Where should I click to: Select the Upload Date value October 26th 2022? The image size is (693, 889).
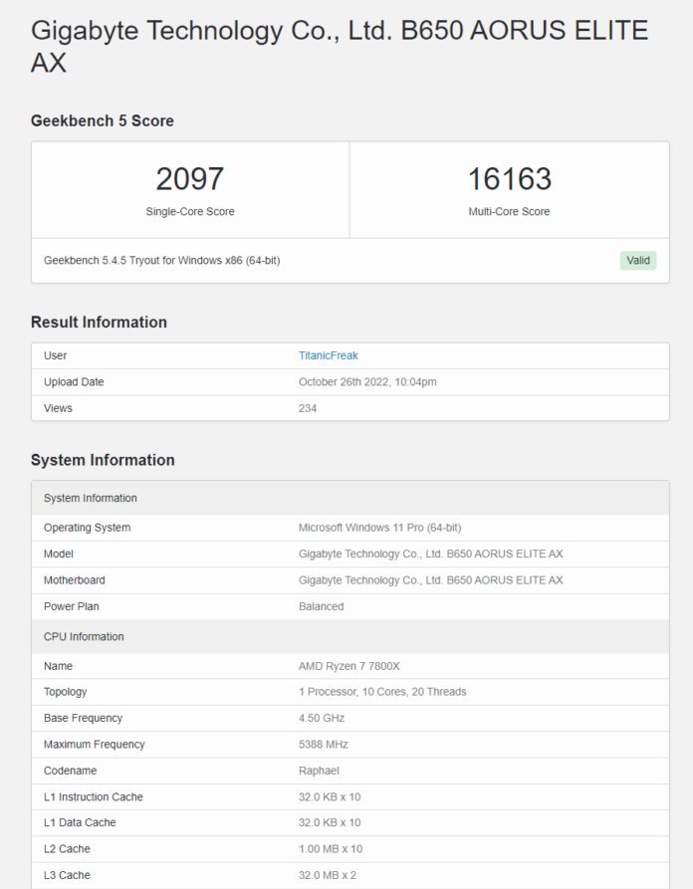tap(367, 381)
